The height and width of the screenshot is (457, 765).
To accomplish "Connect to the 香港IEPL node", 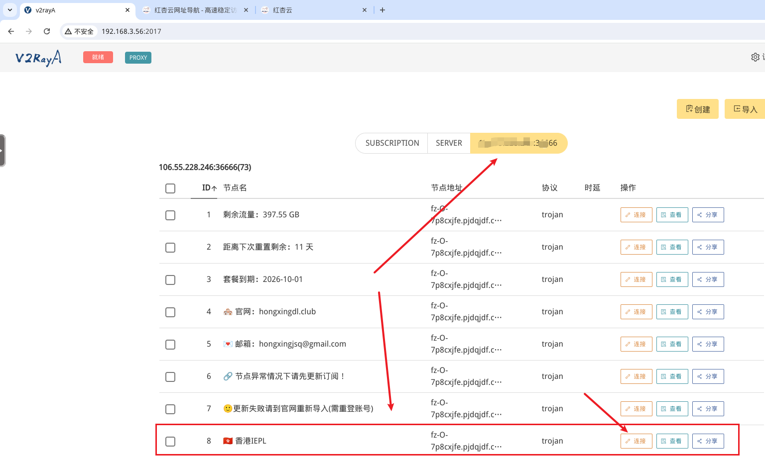I will [636, 441].
